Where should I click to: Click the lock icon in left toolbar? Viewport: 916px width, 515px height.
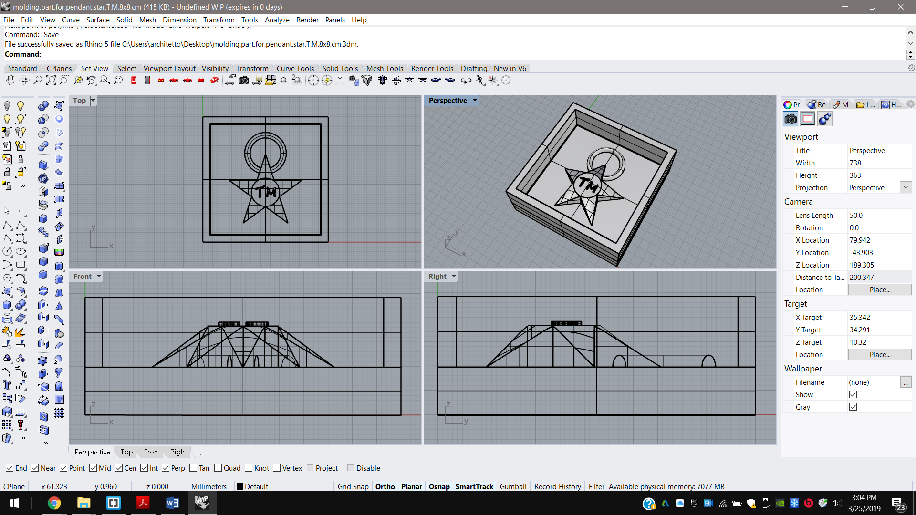pyautogui.click(x=21, y=159)
